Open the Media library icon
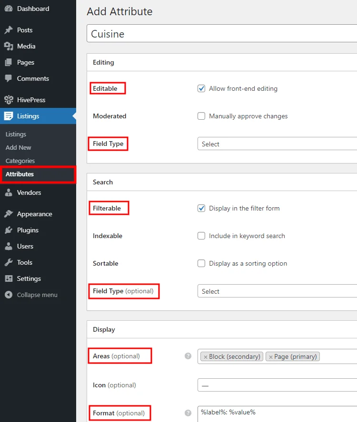 (x=10, y=46)
